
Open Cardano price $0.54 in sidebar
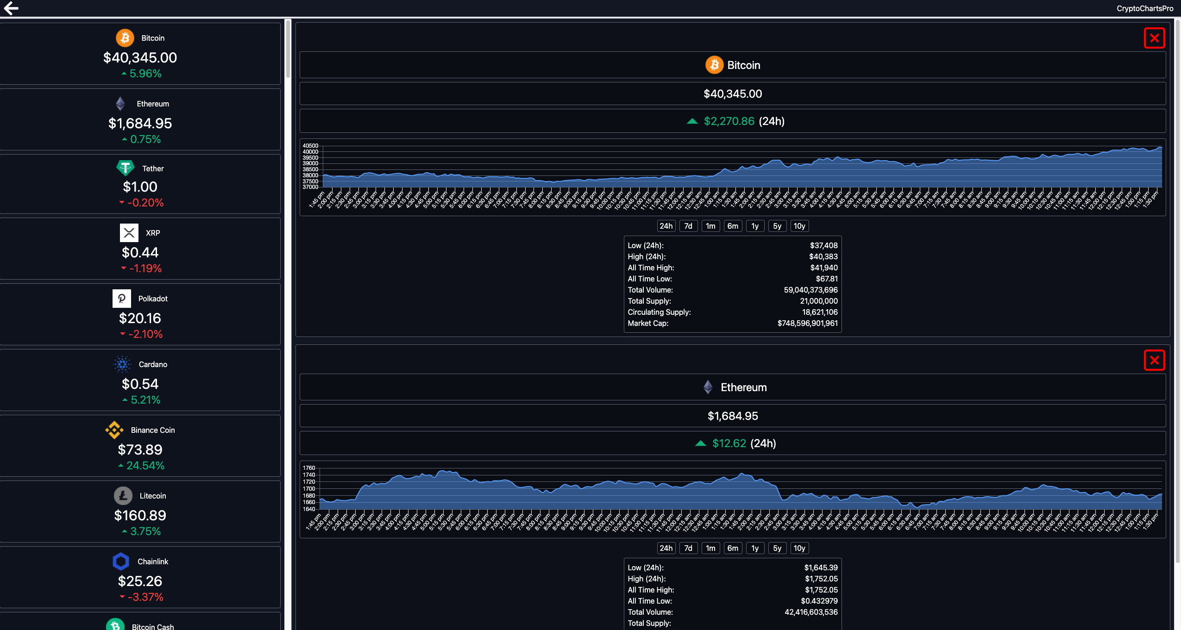[140, 384]
